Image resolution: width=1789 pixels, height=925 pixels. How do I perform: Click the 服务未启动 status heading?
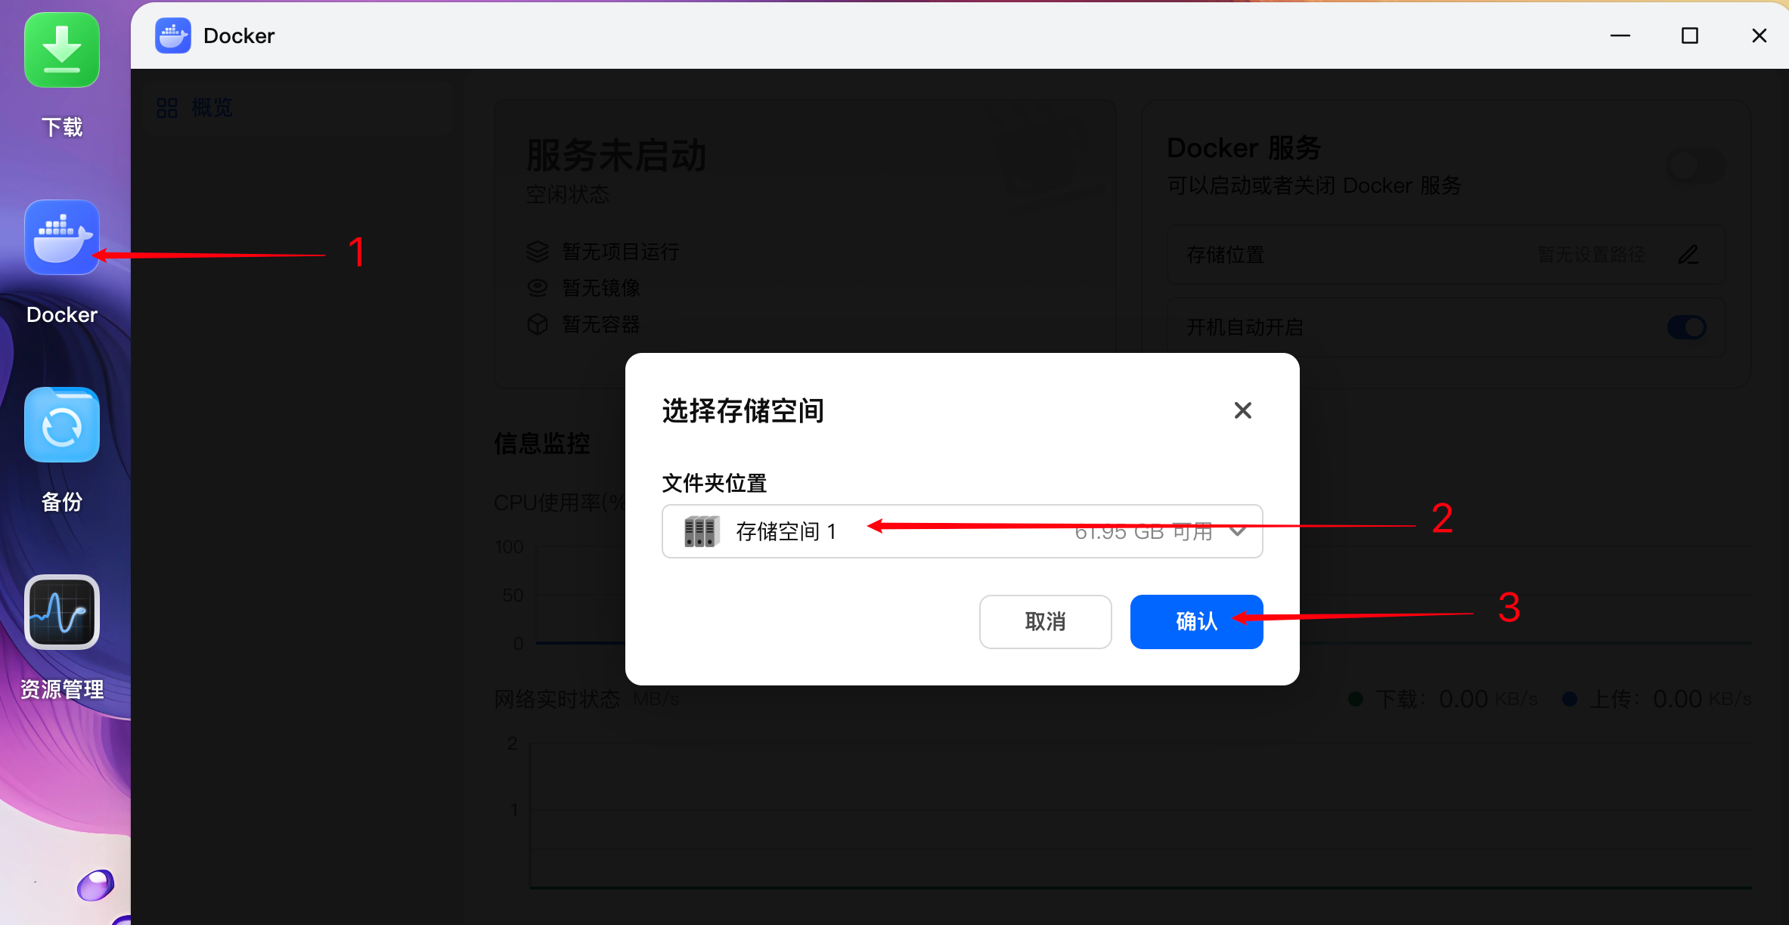tap(616, 155)
